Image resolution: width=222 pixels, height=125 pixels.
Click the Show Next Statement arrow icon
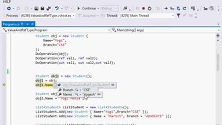(166, 8)
